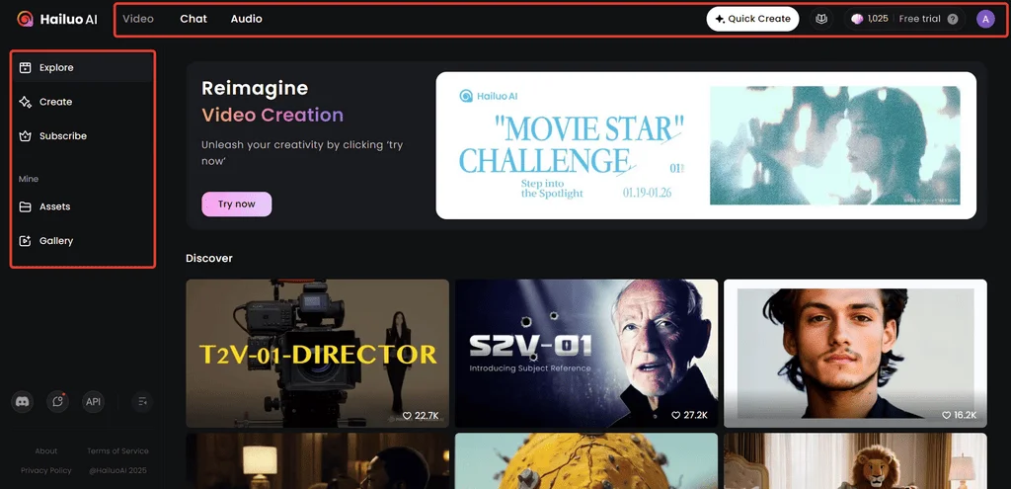The height and width of the screenshot is (489, 1011).
Task: Click the Hailuo AI logo
Action: tap(55, 19)
